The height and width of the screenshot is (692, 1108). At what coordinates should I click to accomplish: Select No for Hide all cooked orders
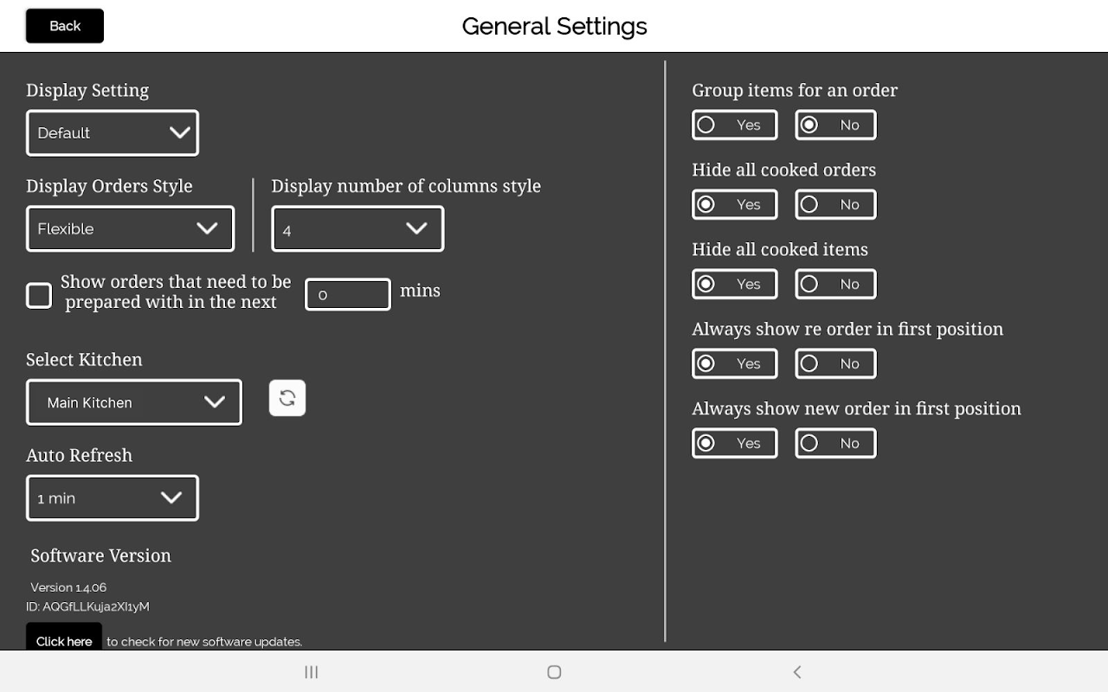(835, 204)
